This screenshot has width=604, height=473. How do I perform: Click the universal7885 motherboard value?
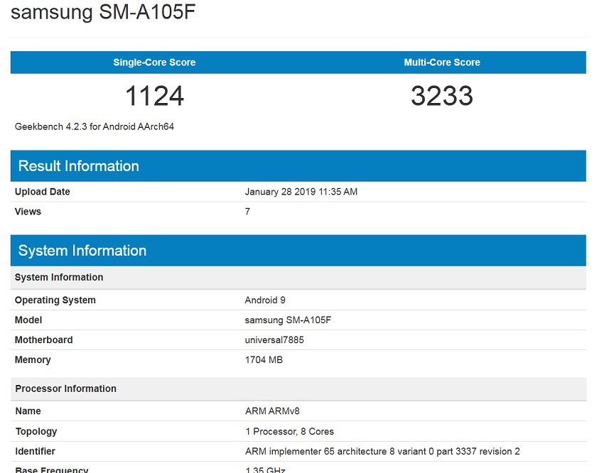(274, 340)
